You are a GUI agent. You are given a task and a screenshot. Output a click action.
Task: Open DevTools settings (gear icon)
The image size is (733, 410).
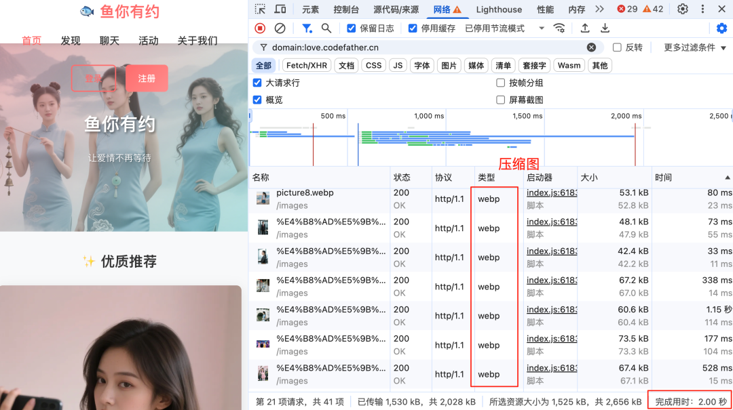pos(683,9)
